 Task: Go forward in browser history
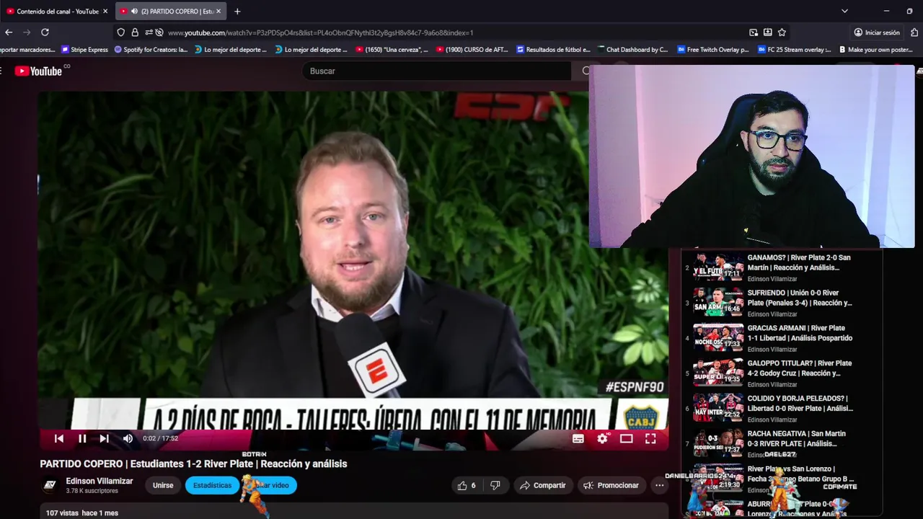click(x=27, y=32)
